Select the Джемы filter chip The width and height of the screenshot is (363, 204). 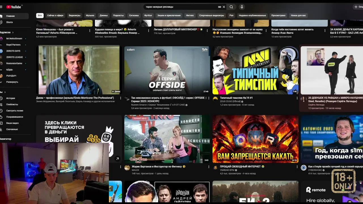104,16
